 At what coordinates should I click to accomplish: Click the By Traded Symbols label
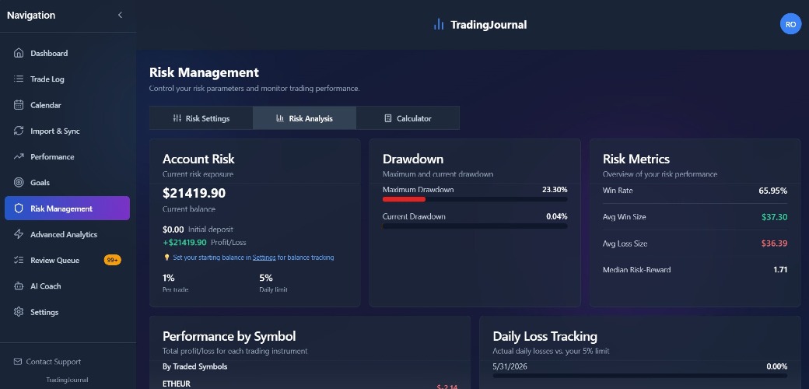[194, 366]
